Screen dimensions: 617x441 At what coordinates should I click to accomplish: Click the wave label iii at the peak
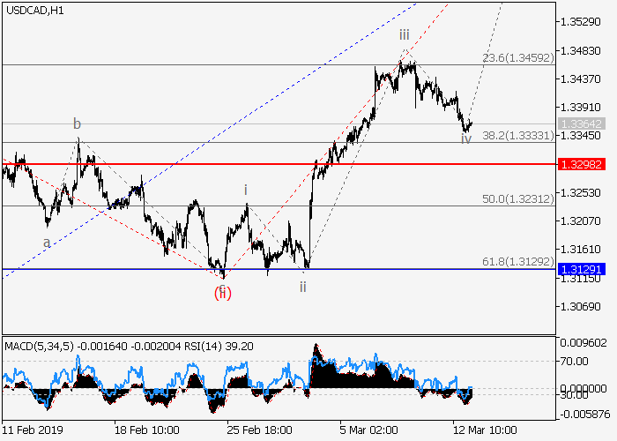pyautogui.click(x=403, y=34)
